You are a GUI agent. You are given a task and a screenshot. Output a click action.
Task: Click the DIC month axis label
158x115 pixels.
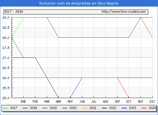click(x=152, y=101)
